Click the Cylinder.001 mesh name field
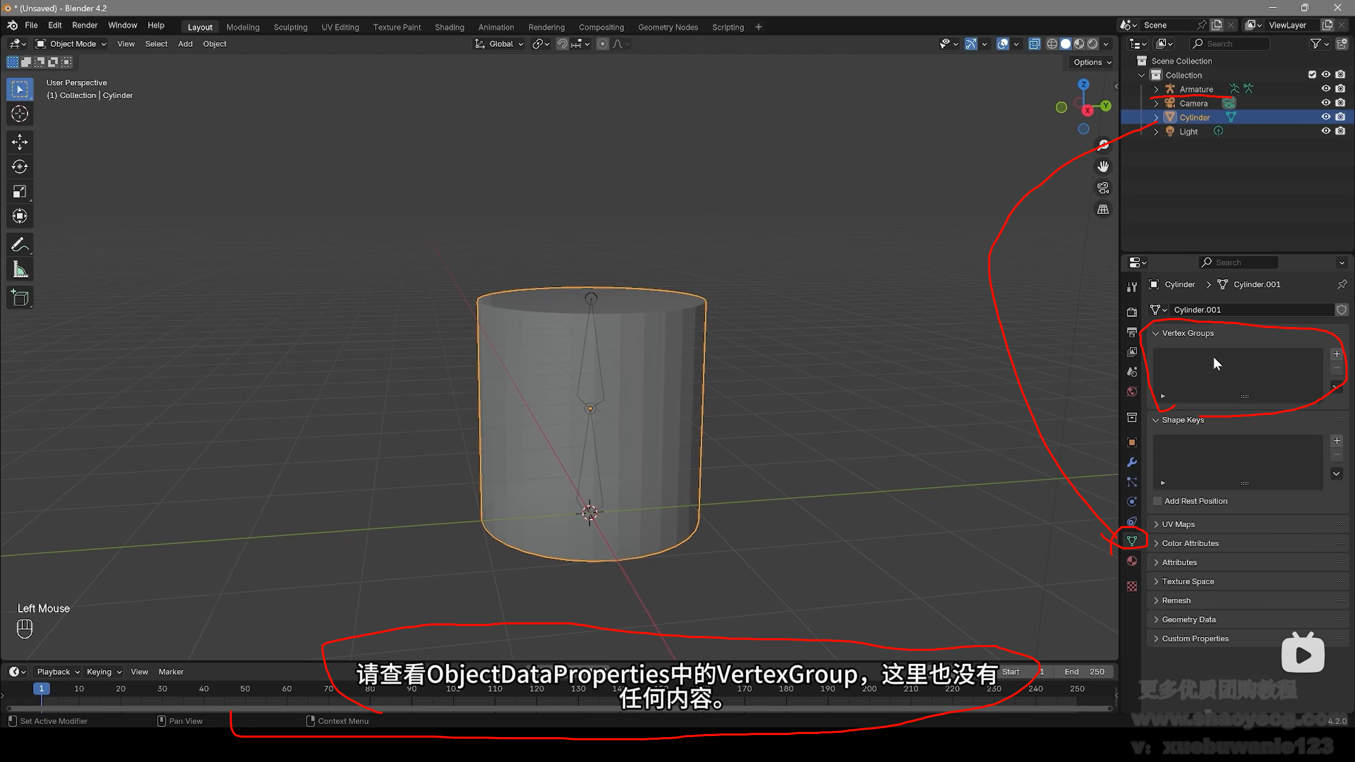 (x=1251, y=310)
